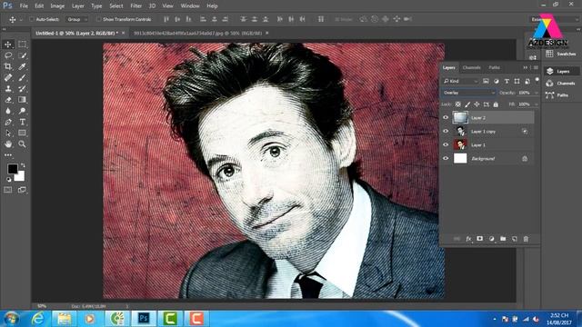
Task: Hide Layer 1 visibility eye
Action: pyautogui.click(x=446, y=145)
